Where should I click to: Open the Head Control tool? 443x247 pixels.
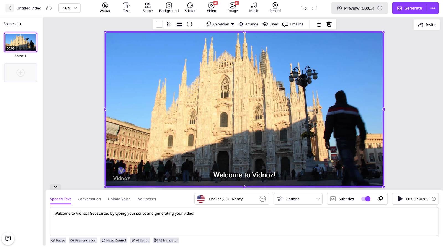point(114,240)
